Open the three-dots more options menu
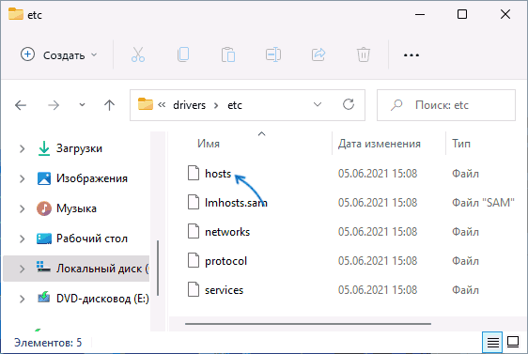The height and width of the screenshot is (354, 528). 412,54
